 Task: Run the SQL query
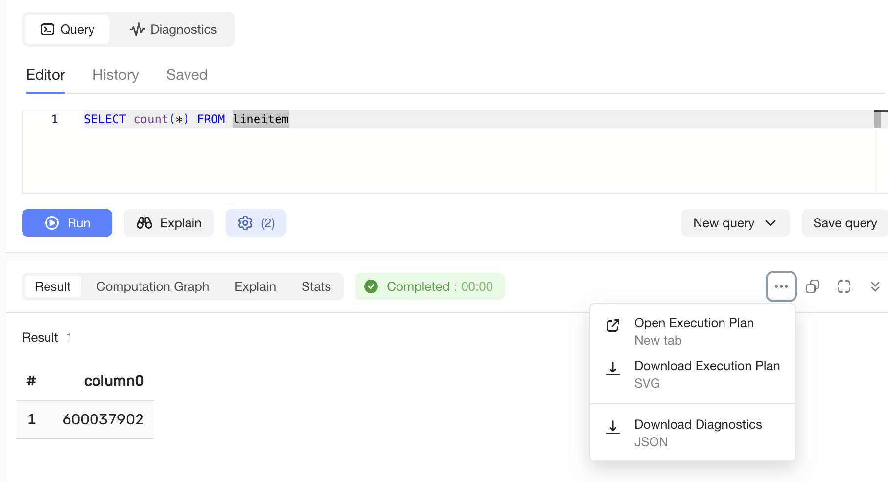pos(67,223)
